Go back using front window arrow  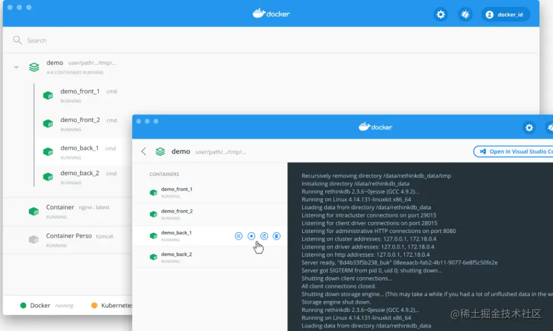click(144, 151)
